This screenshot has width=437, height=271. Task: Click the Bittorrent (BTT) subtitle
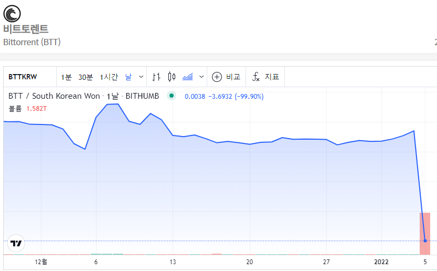coord(32,42)
